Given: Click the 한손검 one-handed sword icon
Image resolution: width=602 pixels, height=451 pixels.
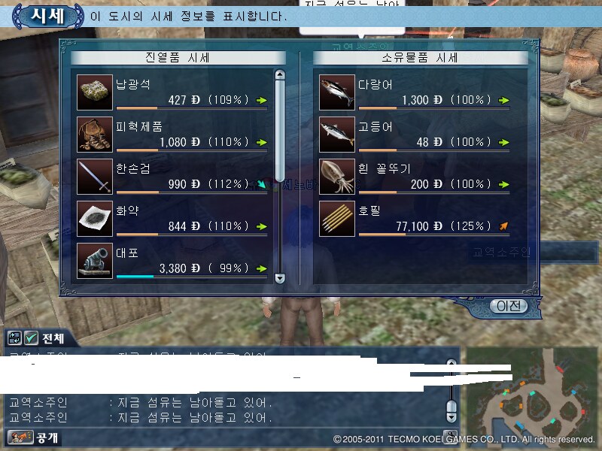Looking at the screenshot, I should [95, 177].
